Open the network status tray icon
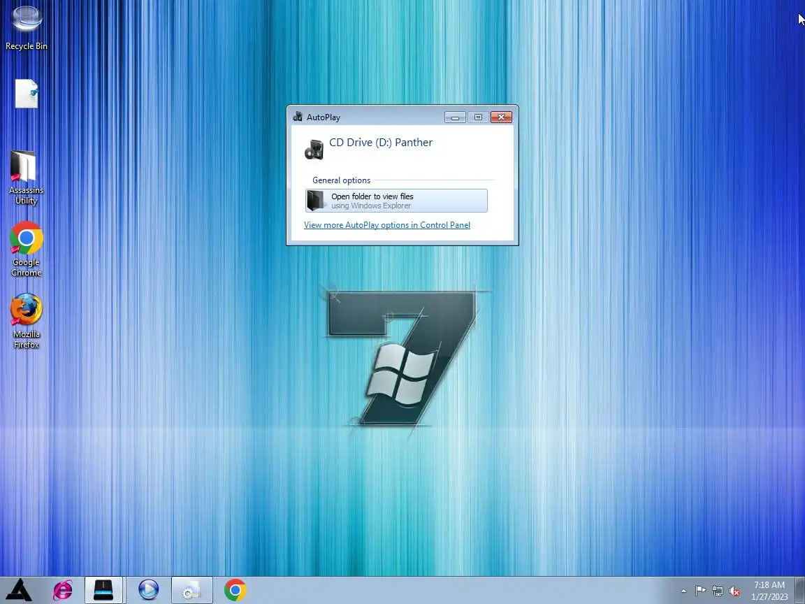The height and width of the screenshot is (604, 805). click(x=718, y=591)
